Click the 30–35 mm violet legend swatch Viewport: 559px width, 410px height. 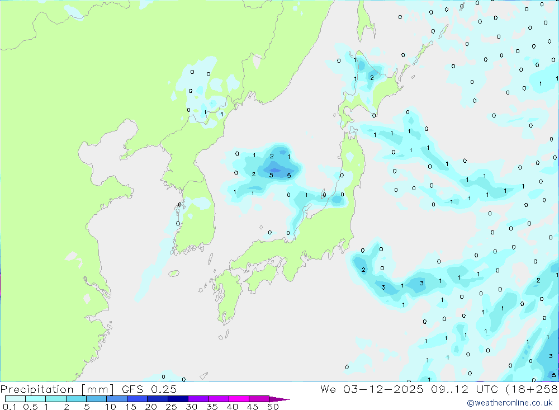point(198,399)
